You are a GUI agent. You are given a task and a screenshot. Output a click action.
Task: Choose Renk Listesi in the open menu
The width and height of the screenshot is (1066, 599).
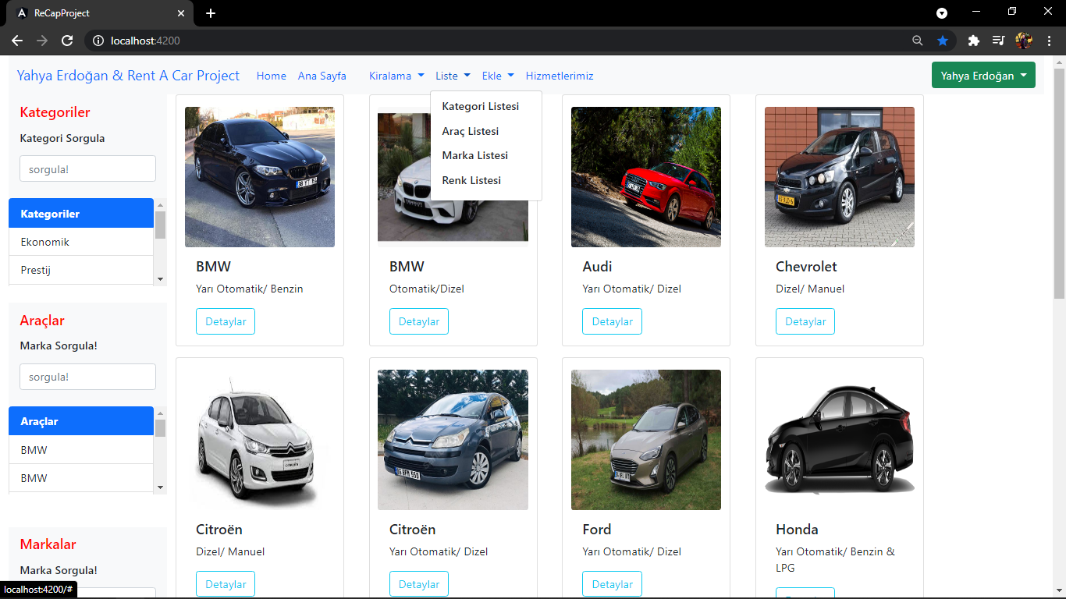[471, 180]
